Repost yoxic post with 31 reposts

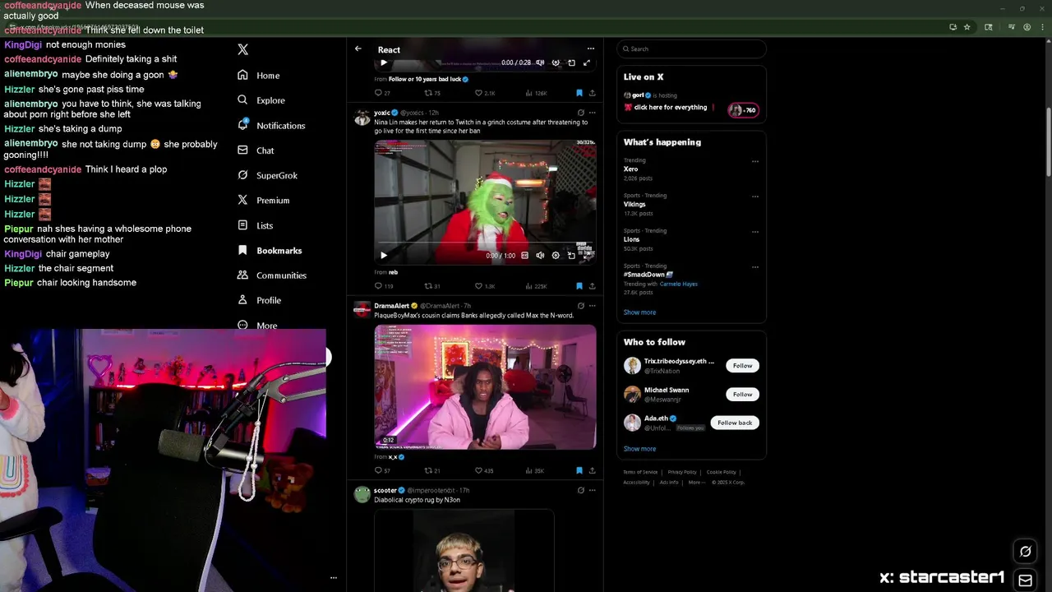[432, 286]
